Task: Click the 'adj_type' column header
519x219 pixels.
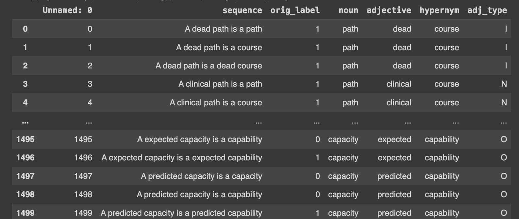Action: tap(487, 10)
